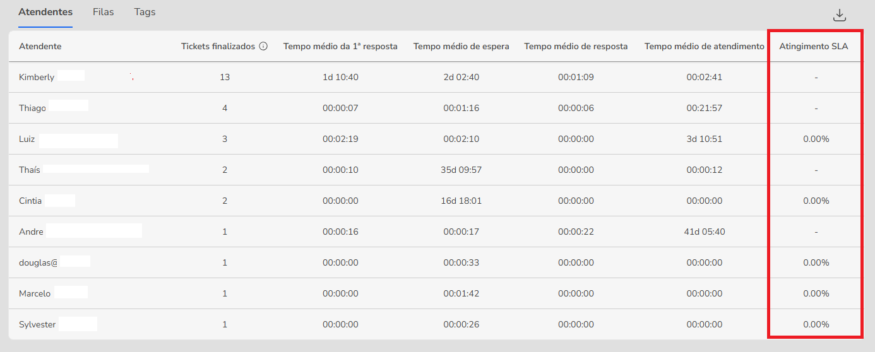
Task: Click the Andre attendant name
Action: pos(31,232)
